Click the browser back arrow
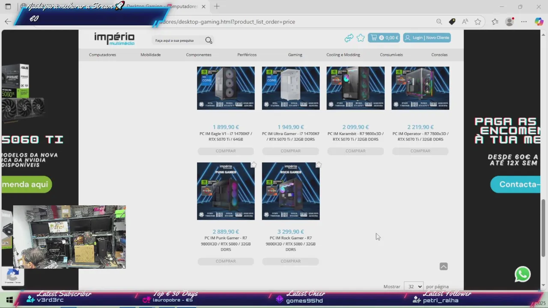The image size is (548, 308). click(x=8, y=21)
